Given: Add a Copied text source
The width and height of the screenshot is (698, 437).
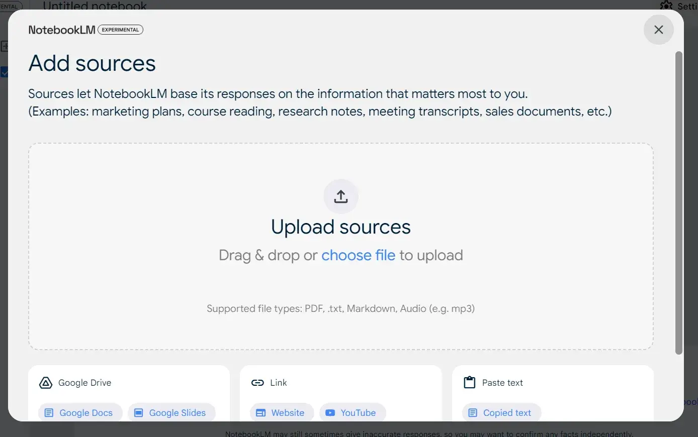Looking at the screenshot, I should pos(501,413).
